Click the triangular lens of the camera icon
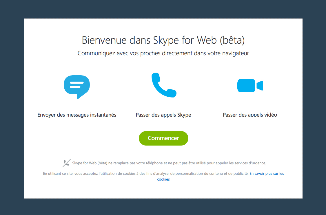The width and height of the screenshot is (326, 215). coord(260,86)
